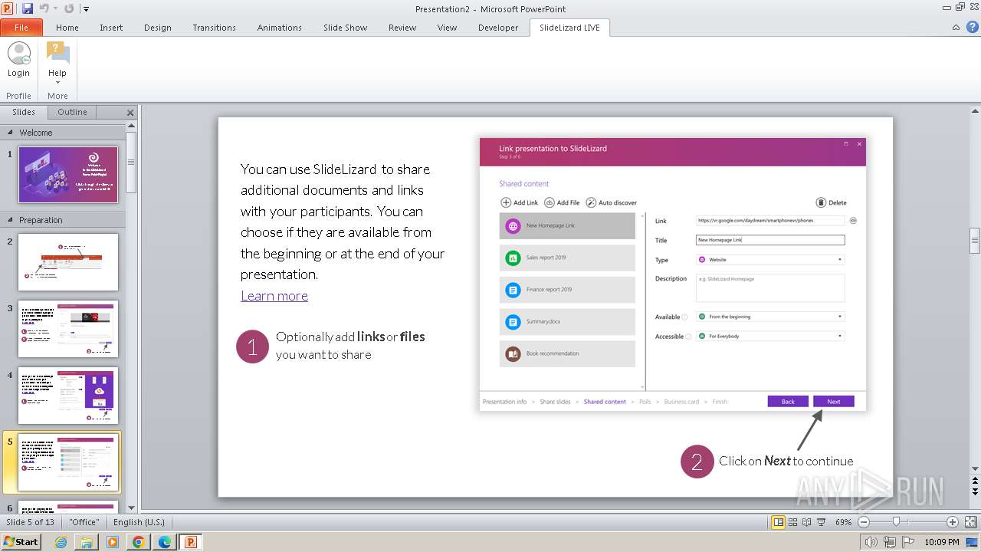Select slide 2 thumbnail
Viewport: 981px width, 552px height.
(x=68, y=262)
